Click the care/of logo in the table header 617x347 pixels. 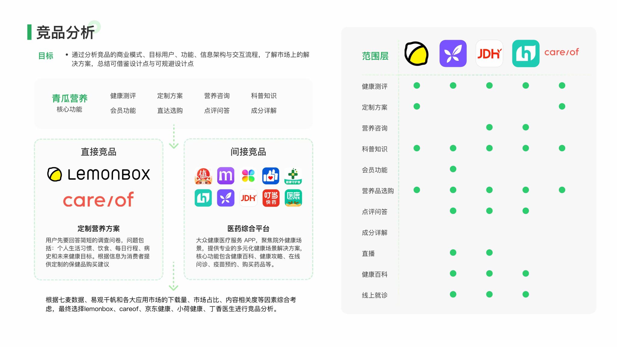(561, 52)
